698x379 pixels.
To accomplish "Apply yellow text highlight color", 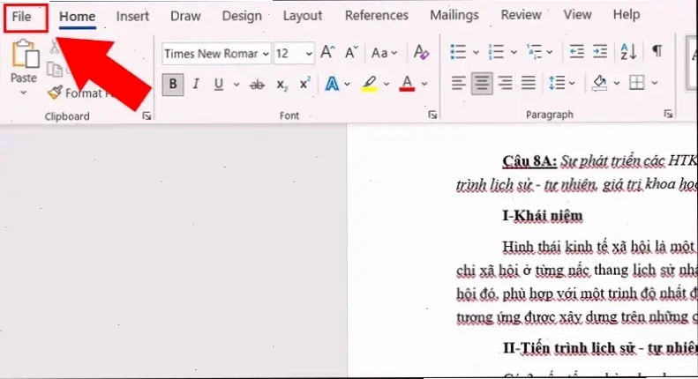I will [370, 84].
